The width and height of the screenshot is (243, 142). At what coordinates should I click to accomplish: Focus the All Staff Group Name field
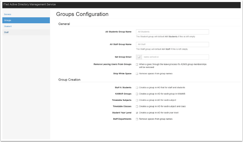pyautogui.click(x=172, y=44)
